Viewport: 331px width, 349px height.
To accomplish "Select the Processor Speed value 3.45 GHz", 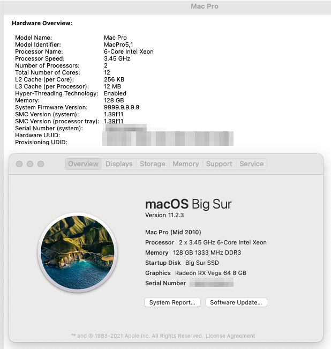I will click(117, 58).
